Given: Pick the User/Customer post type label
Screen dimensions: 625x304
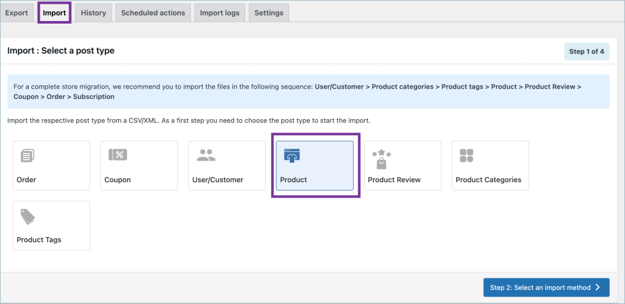Looking at the screenshot, I should coord(218,180).
